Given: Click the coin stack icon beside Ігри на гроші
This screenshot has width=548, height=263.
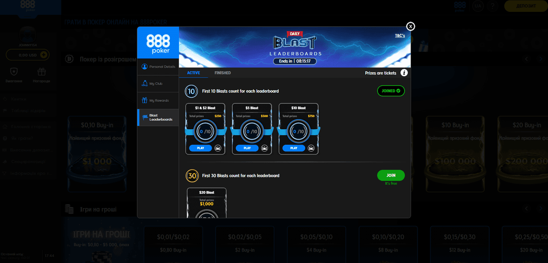Looking at the screenshot, I should (x=69, y=209).
